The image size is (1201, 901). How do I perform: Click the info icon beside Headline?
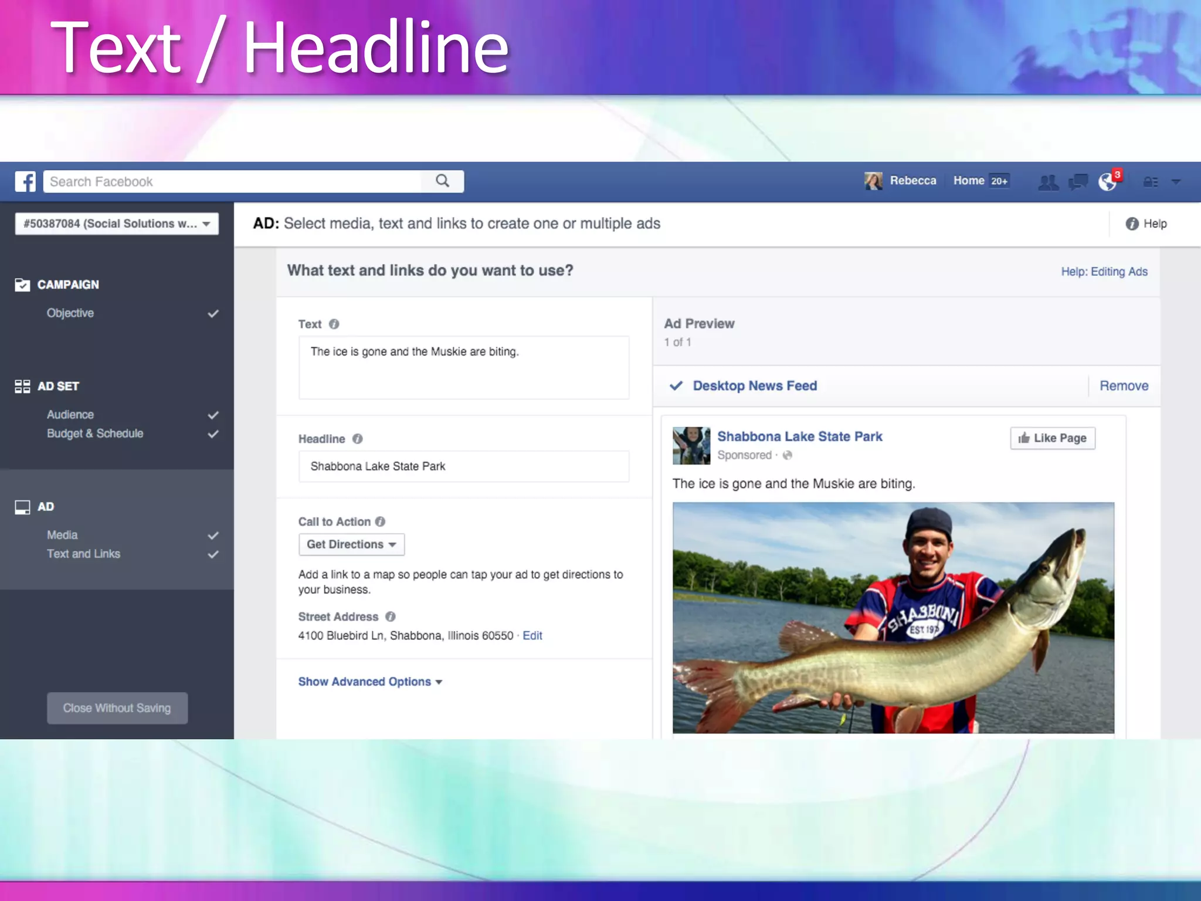pos(358,439)
